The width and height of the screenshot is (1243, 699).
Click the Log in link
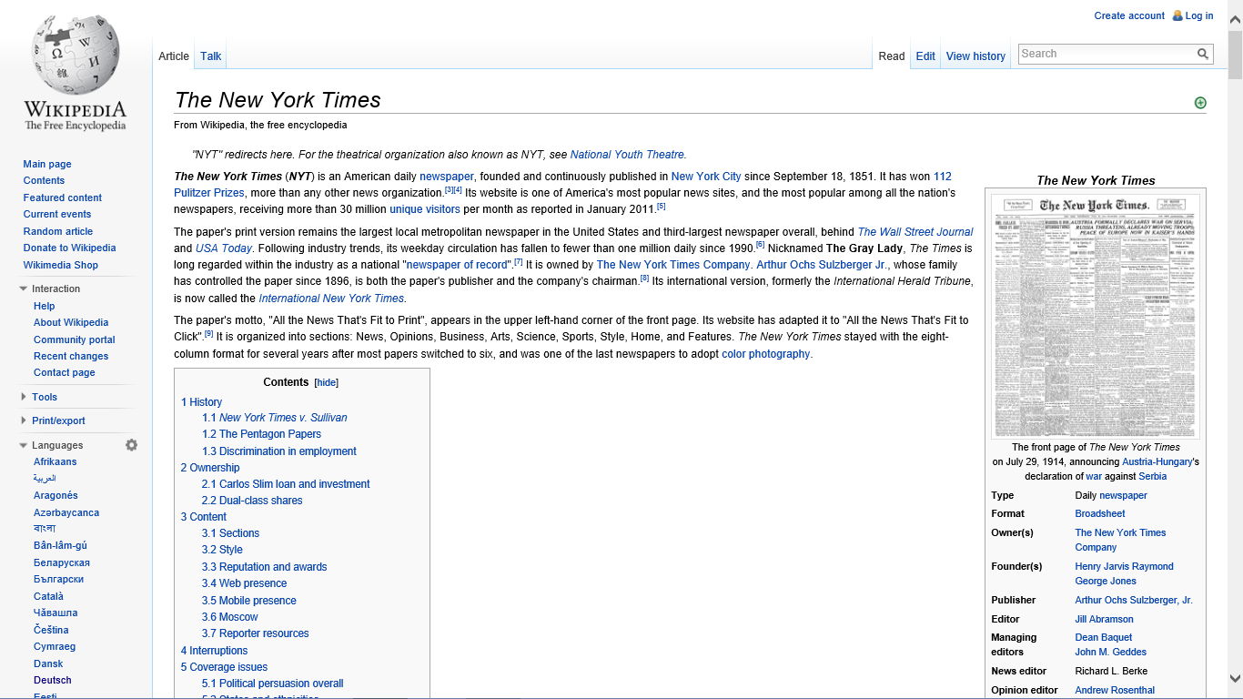(1199, 15)
